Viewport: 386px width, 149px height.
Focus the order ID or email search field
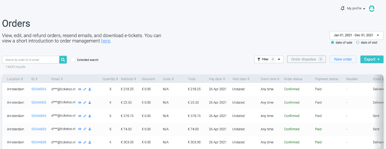point(31,60)
